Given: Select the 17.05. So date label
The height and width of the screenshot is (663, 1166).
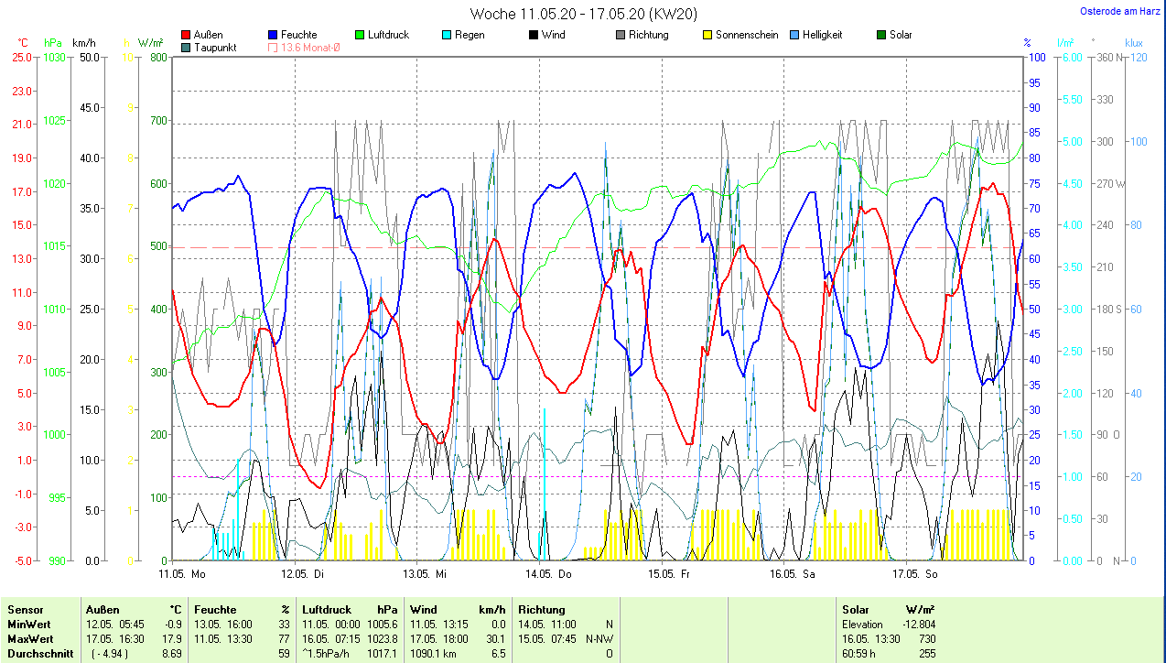Looking at the screenshot, I should (915, 574).
